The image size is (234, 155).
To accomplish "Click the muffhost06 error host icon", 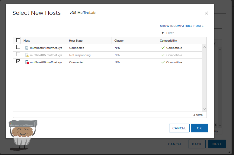I will [x=27, y=62].
